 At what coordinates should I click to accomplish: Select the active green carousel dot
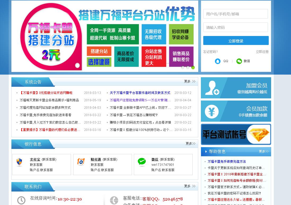pyautogui.click(x=193, y=68)
